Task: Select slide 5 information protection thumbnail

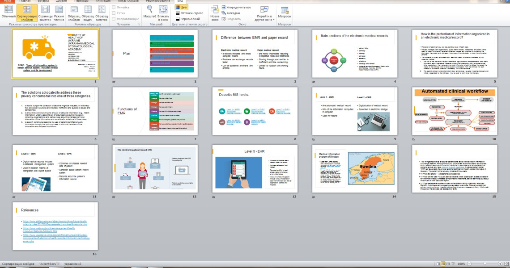Action: [455, 54]
